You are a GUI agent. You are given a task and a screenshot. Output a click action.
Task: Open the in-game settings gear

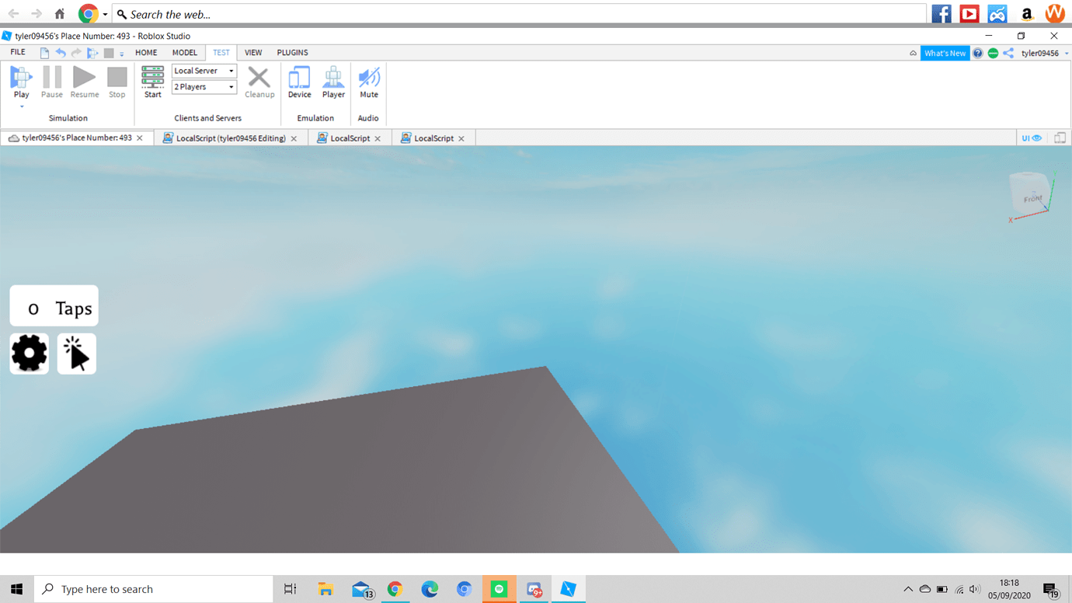[x=29, y=354]
